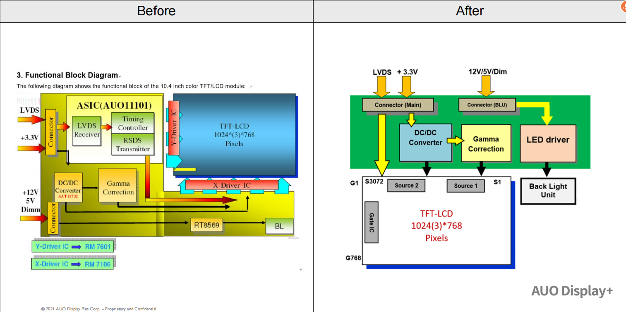Click the Connector (BLU) block
626x312 pixels.
pos(488,105)
